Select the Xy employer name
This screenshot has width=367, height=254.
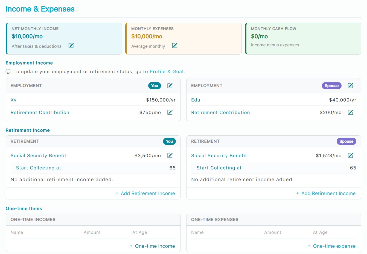point(14,100)
